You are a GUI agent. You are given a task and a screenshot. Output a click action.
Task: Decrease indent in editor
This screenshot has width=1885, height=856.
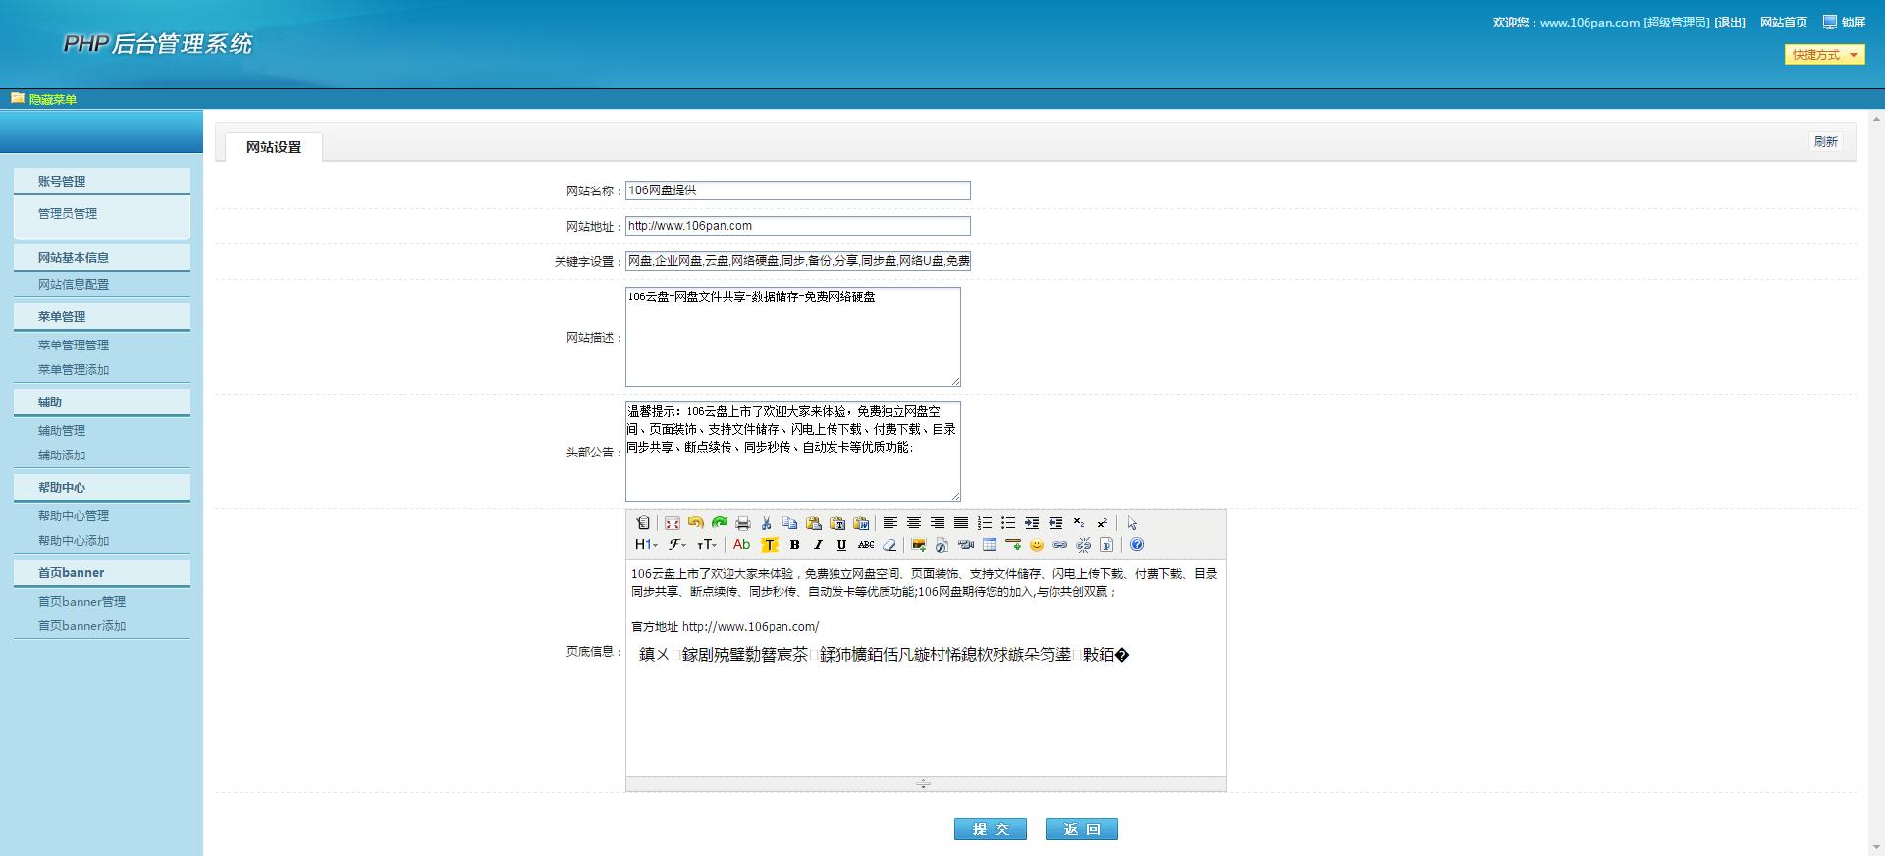(1055, 523)
